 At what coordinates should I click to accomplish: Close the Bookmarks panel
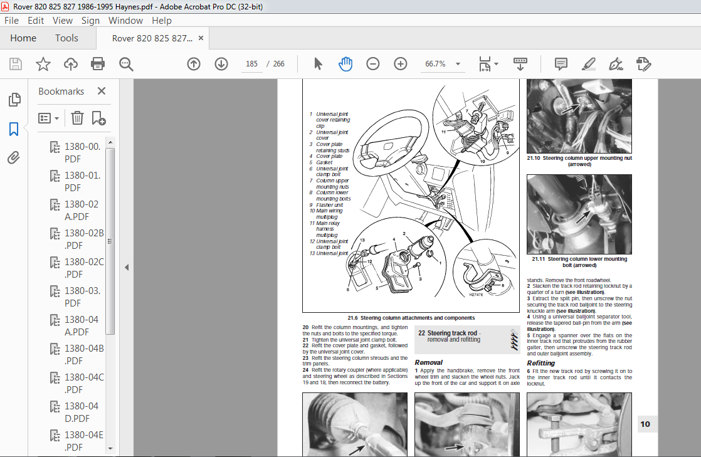coord(102,91)
